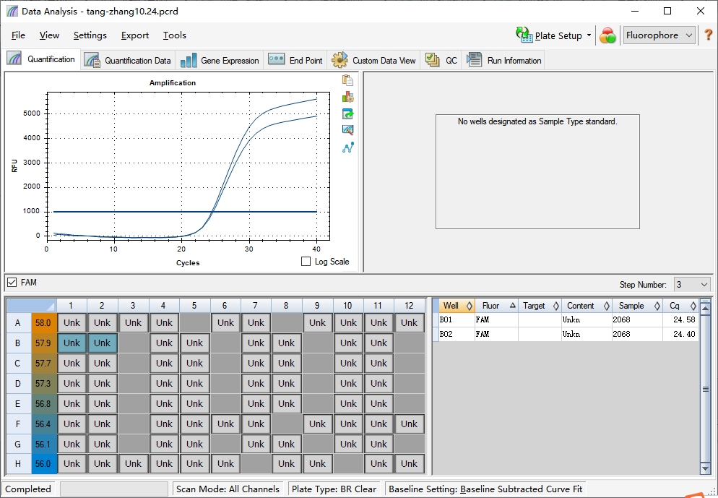Screen dimensions: 718x498
Task: Toggle well B1 selection in plate
Action: click(x=72, y=343)
